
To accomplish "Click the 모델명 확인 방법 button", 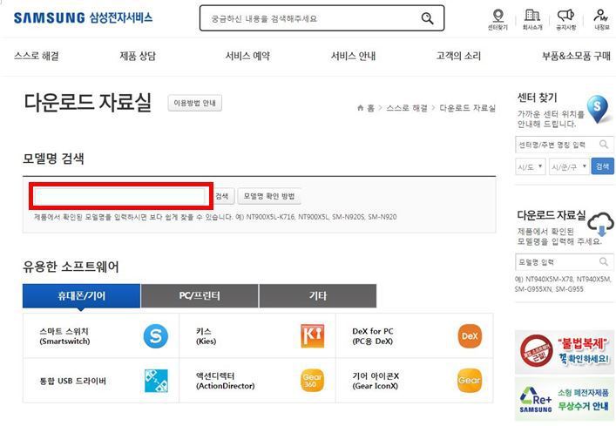I will [269, 196].
